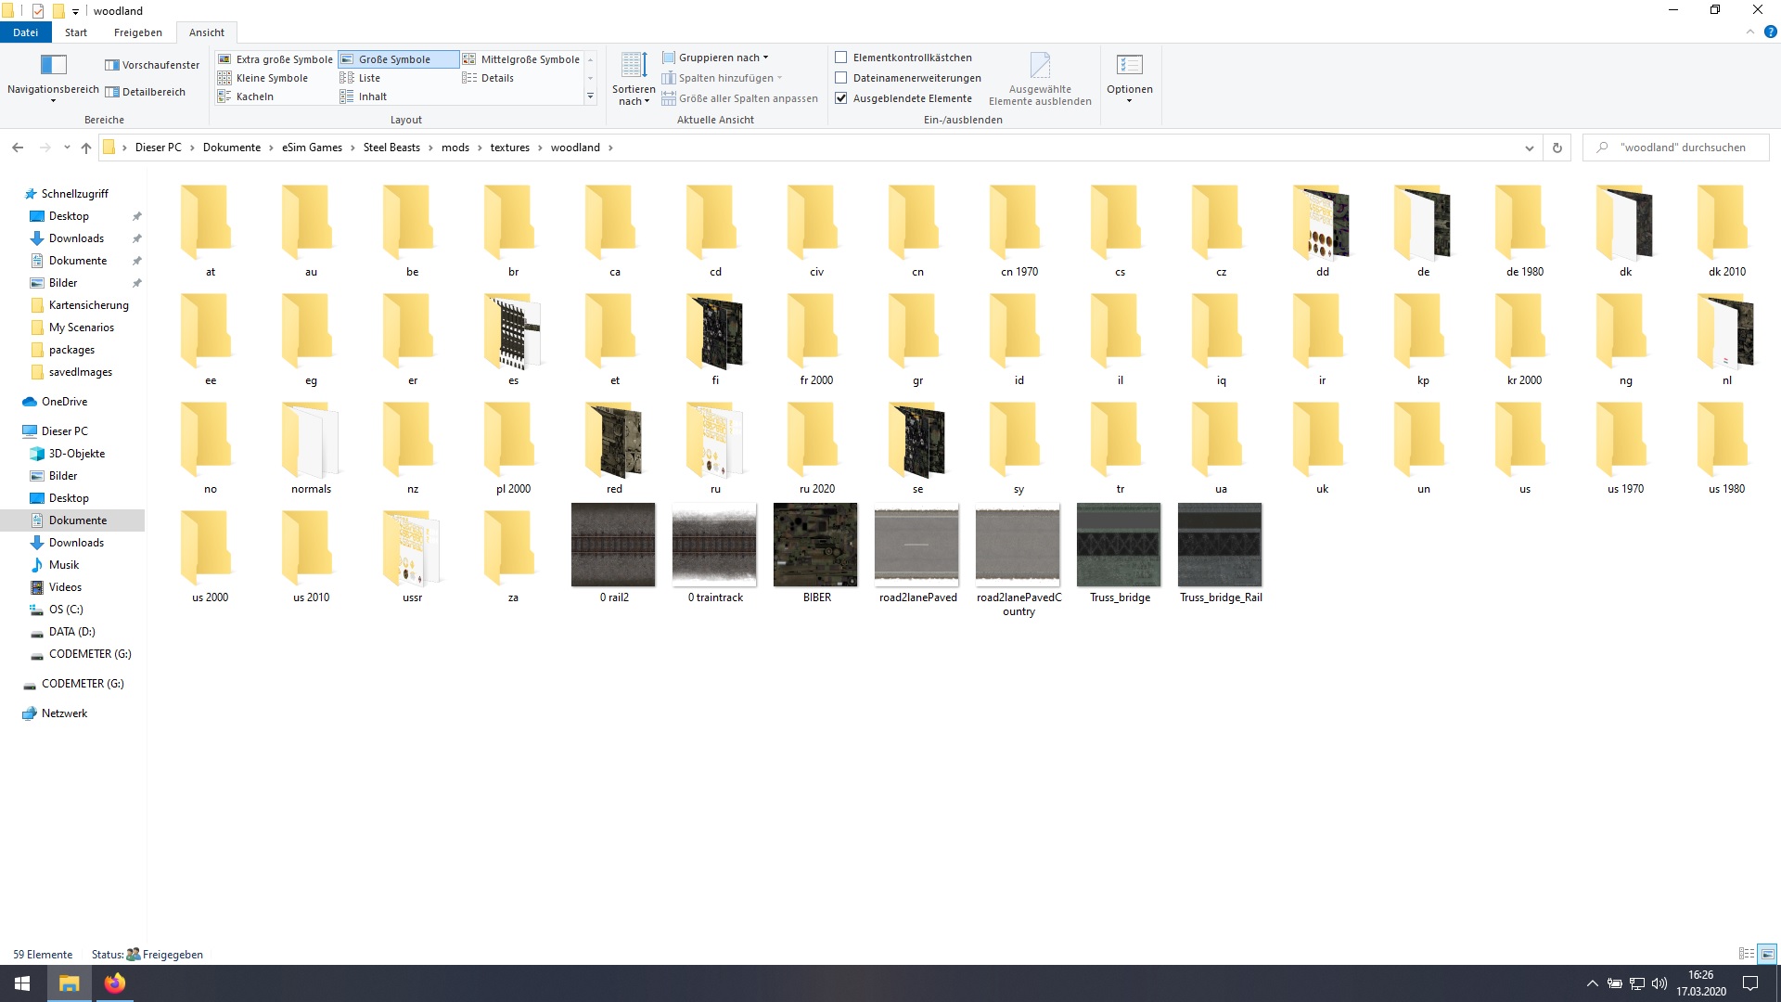Open Firefox from the taskbar
The height and width of the screenshot is (1002, 1781).
tap(115, 983)
